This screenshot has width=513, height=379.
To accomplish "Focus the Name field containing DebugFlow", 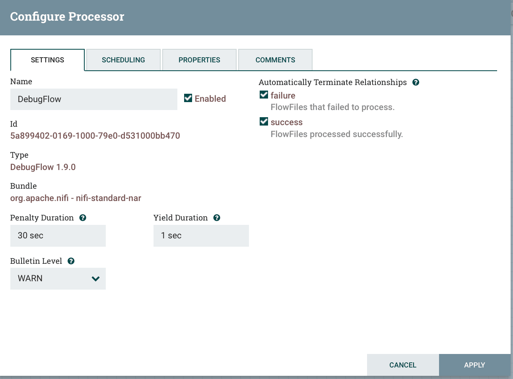I will tap(94, 99).
